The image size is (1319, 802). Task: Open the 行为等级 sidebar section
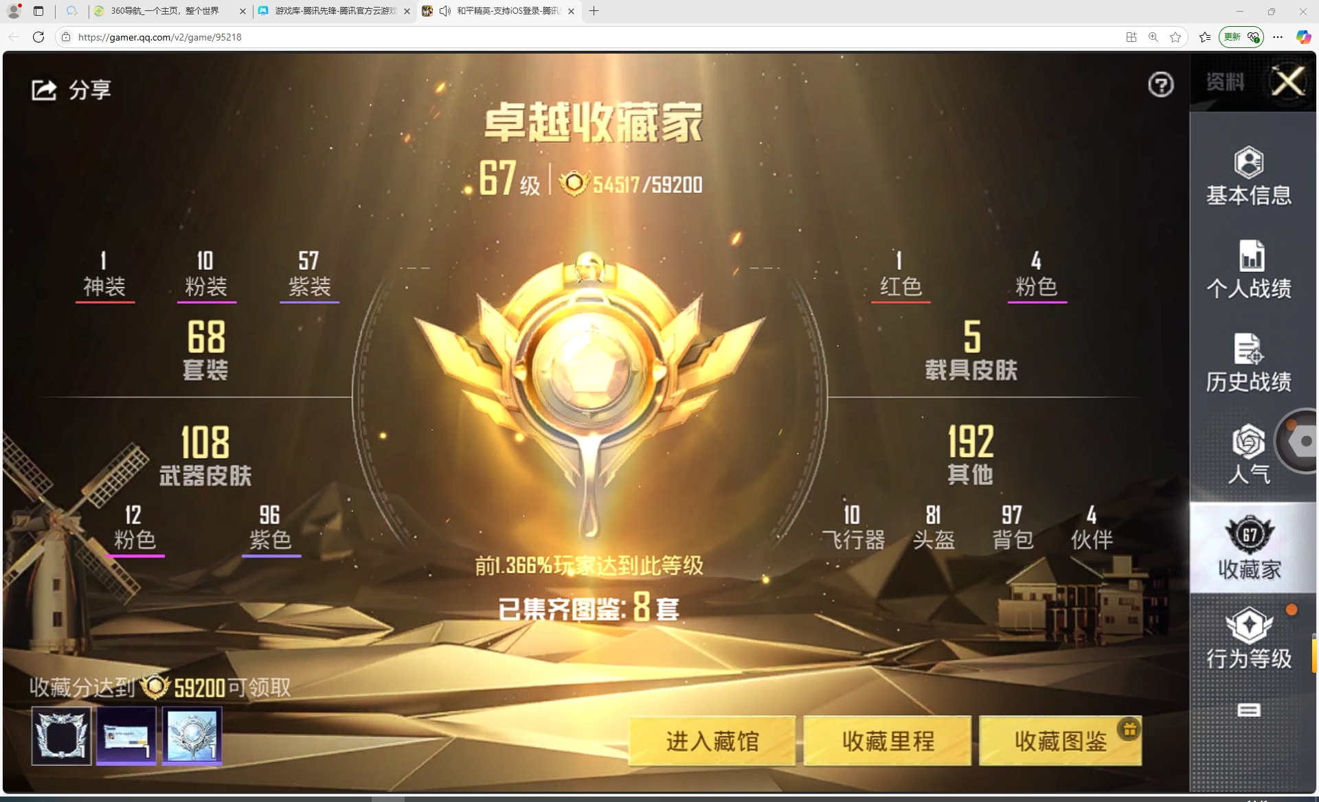(1249, 639)
